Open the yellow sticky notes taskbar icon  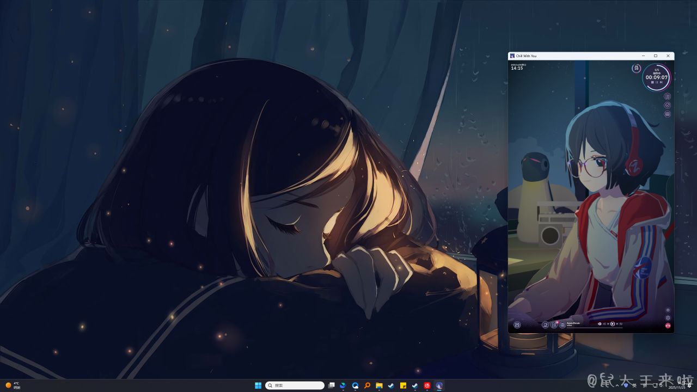403,385
